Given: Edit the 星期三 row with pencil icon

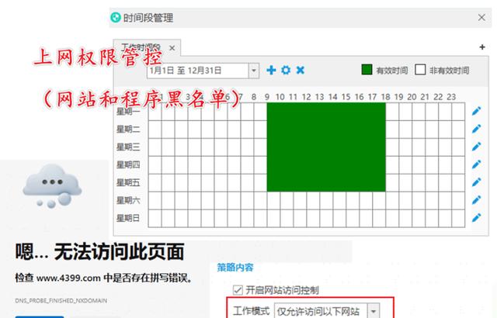Looking at the screenshot, I should click(x=476, y=147).
